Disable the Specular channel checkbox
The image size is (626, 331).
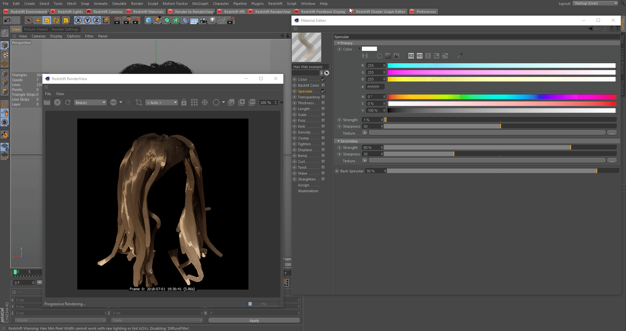[x=323, y=91]
